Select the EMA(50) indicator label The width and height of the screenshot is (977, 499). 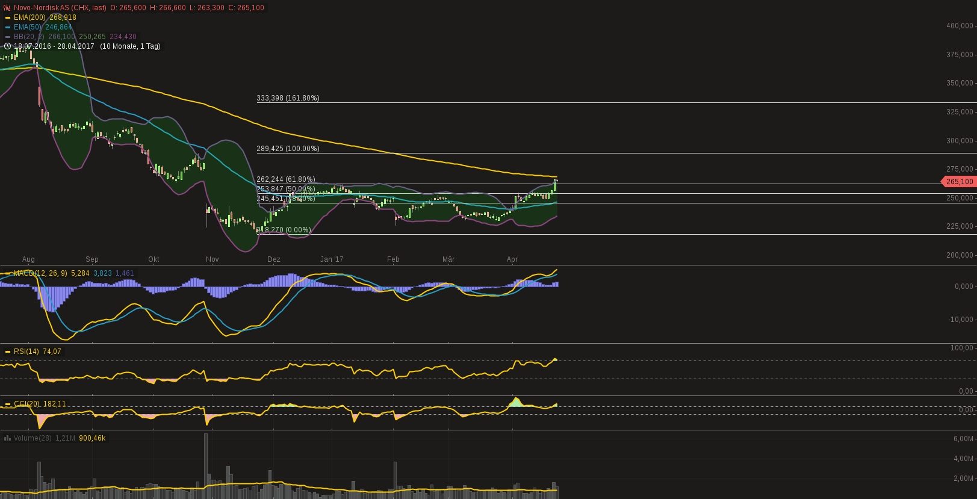[28, 27]
